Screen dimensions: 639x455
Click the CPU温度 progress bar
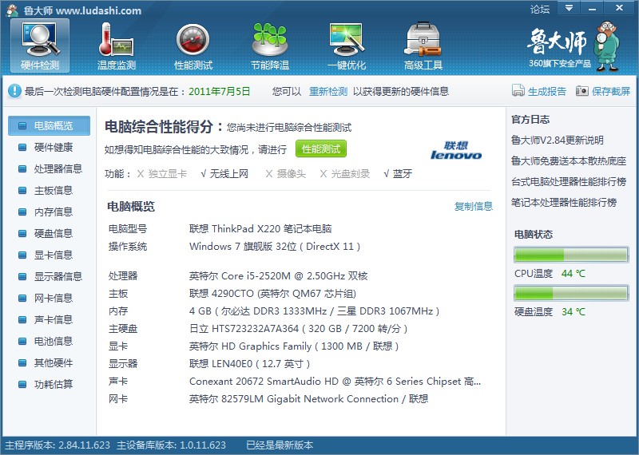coord(571,255)
